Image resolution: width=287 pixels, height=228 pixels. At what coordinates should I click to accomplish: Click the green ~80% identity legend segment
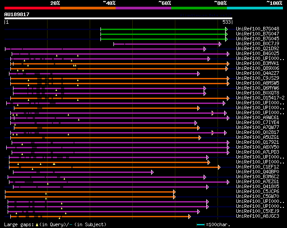click(x=199, y=8)
